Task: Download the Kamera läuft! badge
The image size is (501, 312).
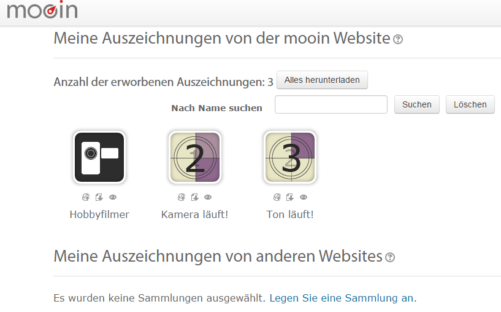Action: click(x=194, y=197)
